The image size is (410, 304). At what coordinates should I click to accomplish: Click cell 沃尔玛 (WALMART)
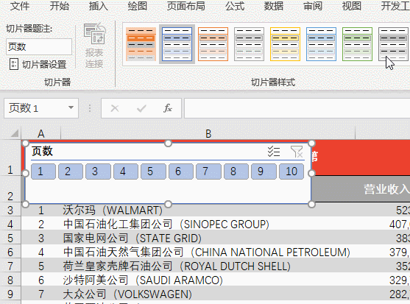coord(208,211)
